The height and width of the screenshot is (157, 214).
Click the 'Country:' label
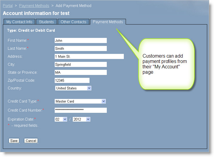click(x=15, y=88)
